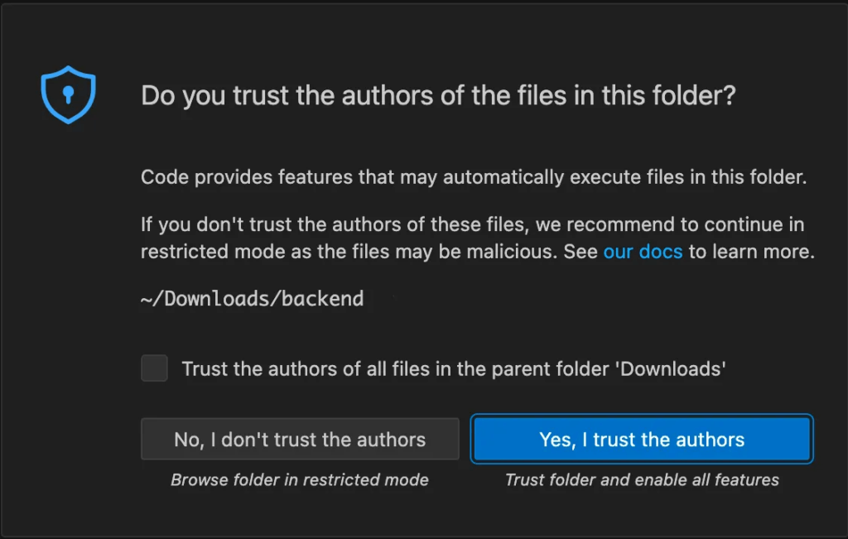Image resolution: width=848 pixels, height=539 pixels.
Task: Click the ~/Downloads/backend path text
Action: point(251,299)
